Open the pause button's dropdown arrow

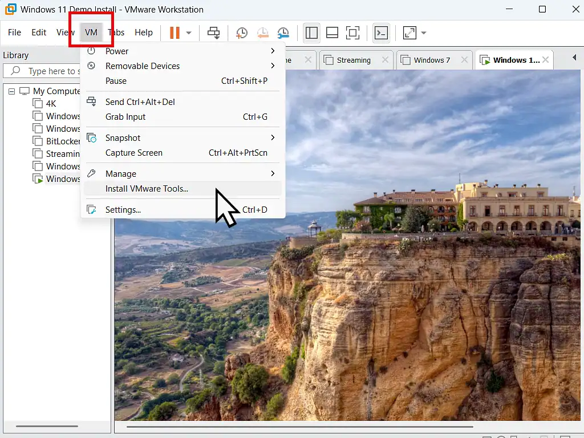point(188,33)
